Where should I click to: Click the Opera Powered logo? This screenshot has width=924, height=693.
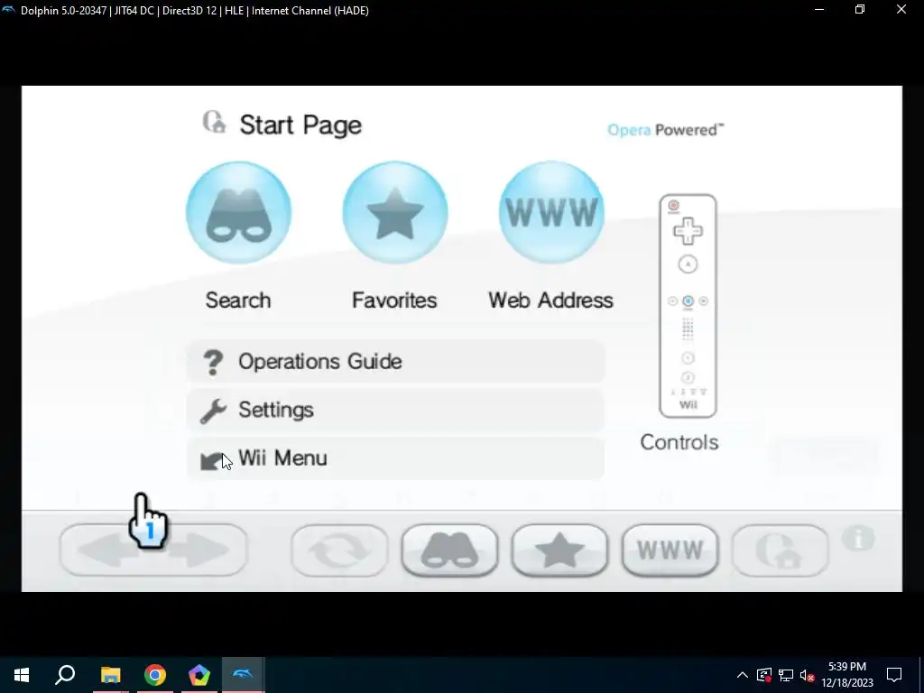[x=666, y=130]
